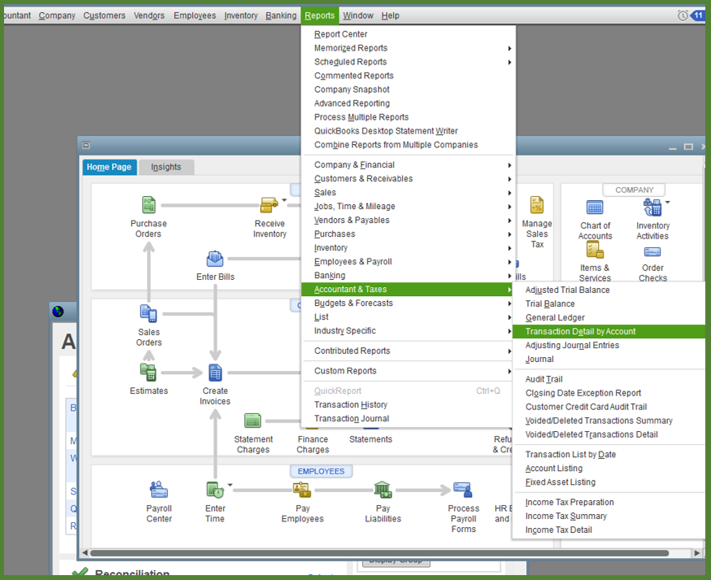Choose Income Tax Summary
The image size is (711, 580).
[565, 516]
